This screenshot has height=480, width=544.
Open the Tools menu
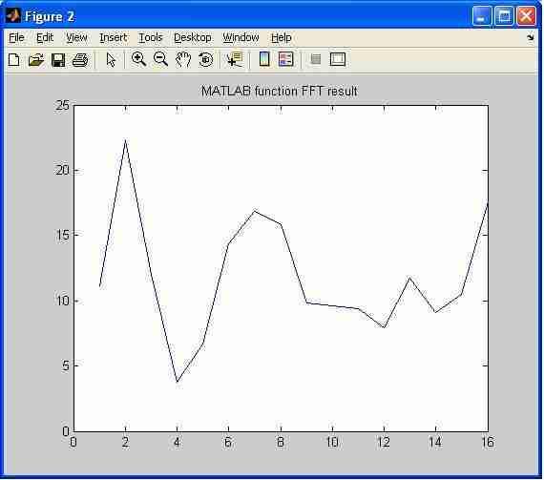pyautogui.click(x=150, y=37)
